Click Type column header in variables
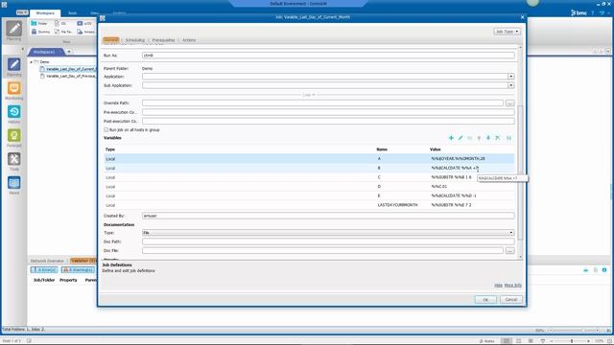 tap(110, 149)
